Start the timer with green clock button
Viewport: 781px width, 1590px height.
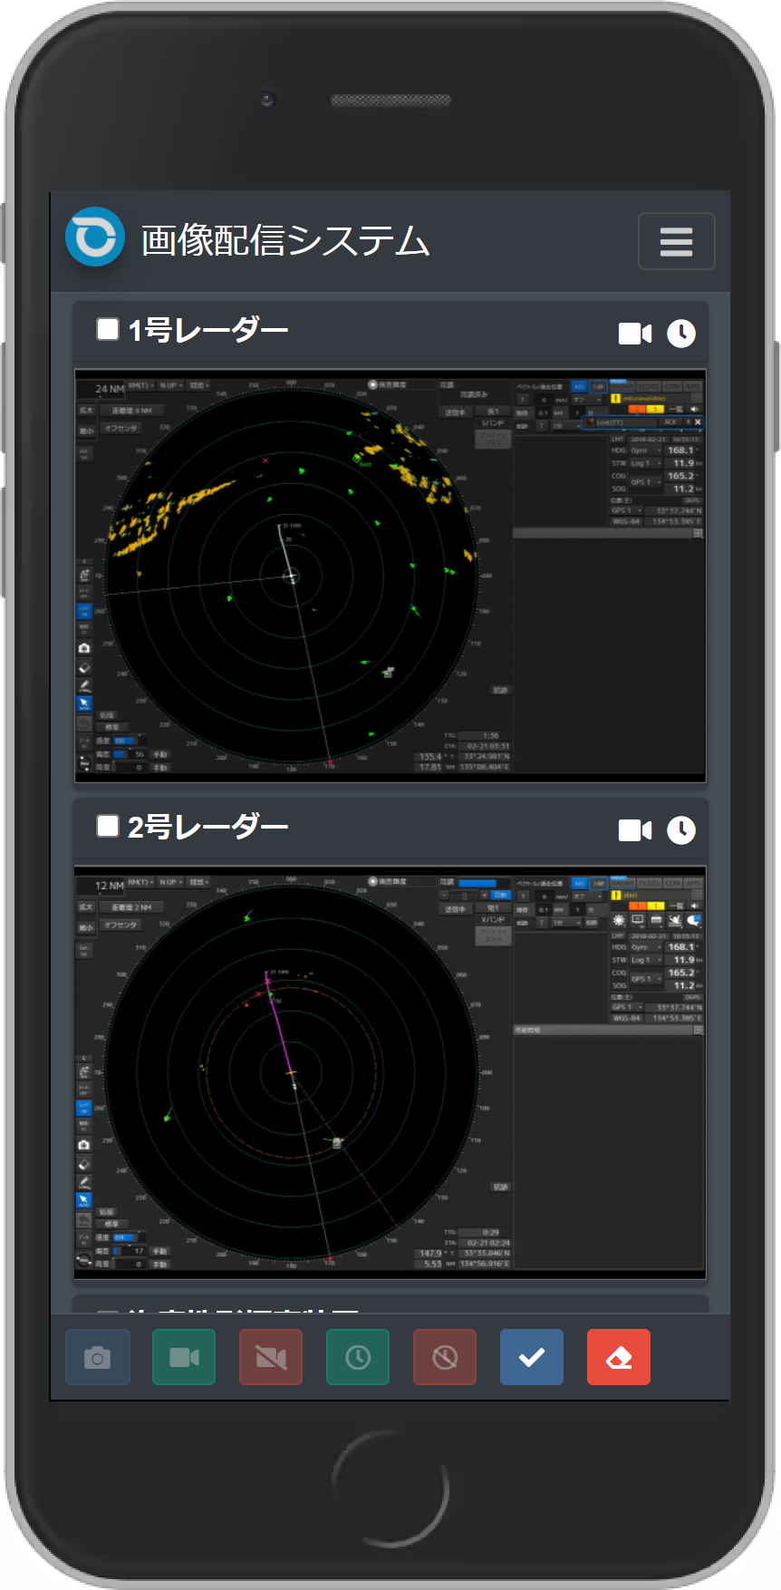tap(358, 1357)
